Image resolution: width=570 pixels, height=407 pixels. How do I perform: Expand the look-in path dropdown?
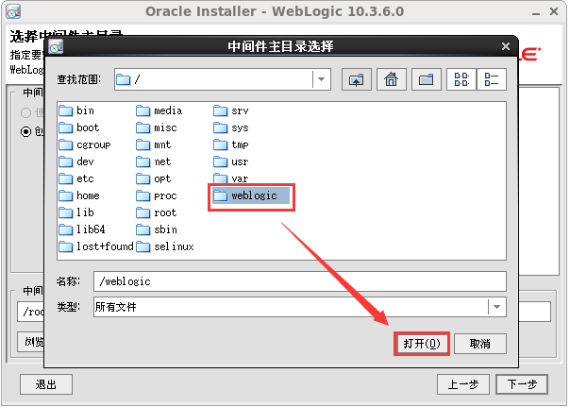pyautogui.click(x=322, y=79)
